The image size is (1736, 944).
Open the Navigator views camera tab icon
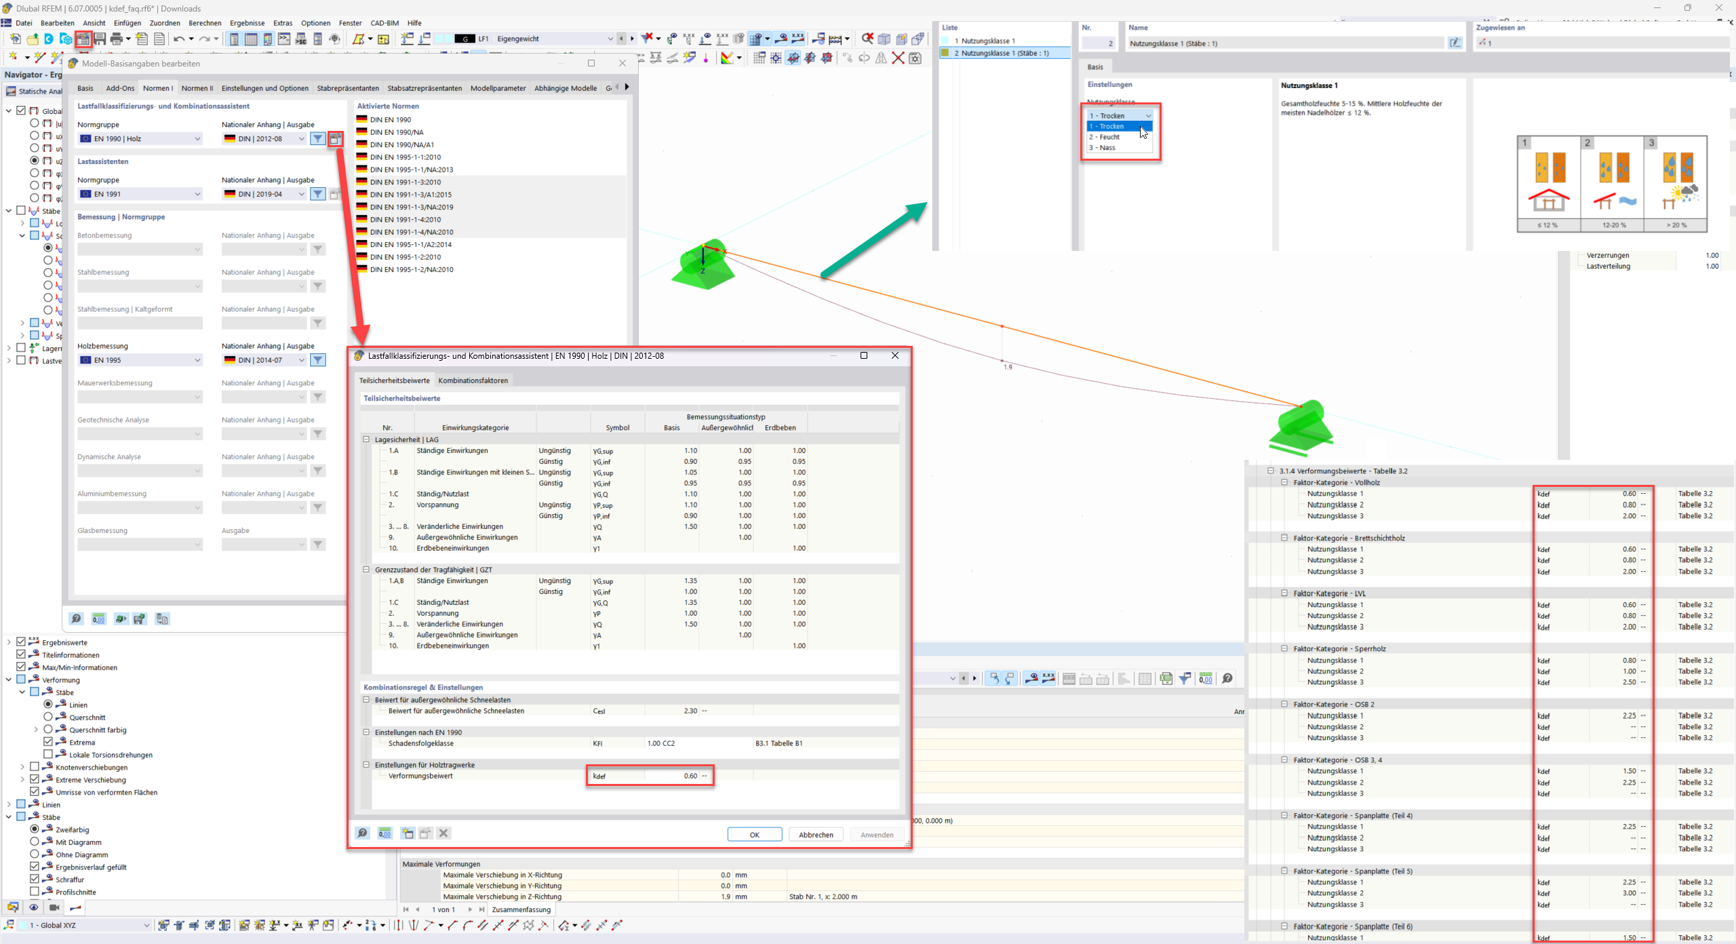(54, 907)
